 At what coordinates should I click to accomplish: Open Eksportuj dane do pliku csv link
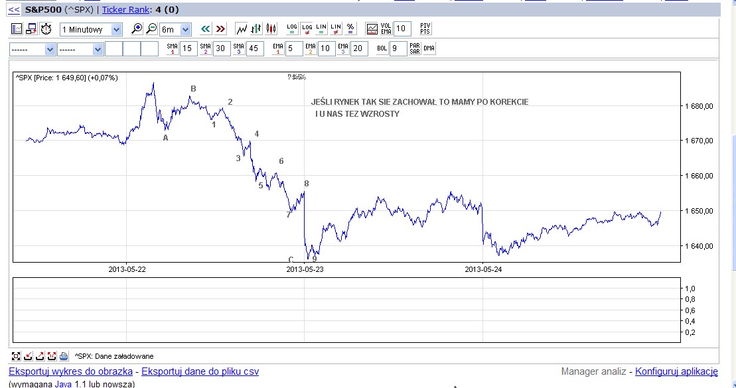200,371
